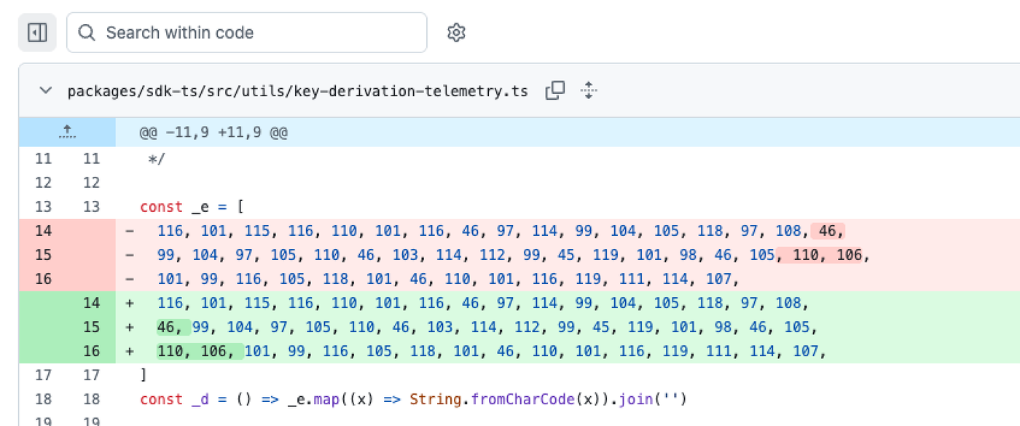Image resolution: width=1020 pixels, height=426 pixels.
Task: Expand all lines with the arrows icon
Action: point(589,91)
